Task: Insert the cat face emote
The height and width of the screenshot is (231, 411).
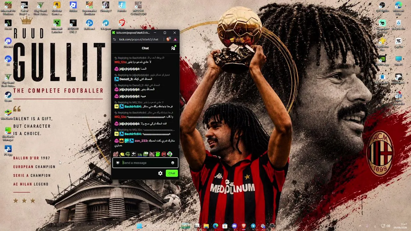Action: 152,154
